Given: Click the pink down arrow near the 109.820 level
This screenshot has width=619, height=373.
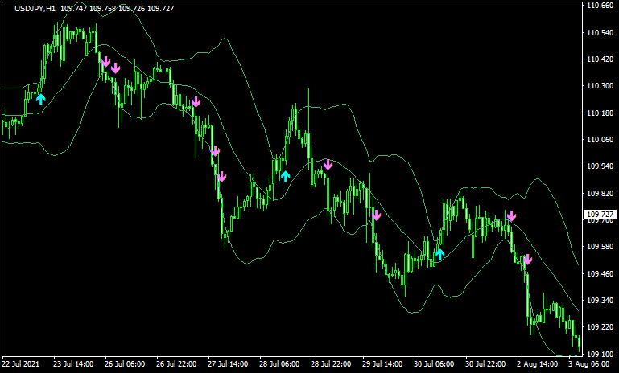Looking at the screenshot, I should [x=511, y=215].
